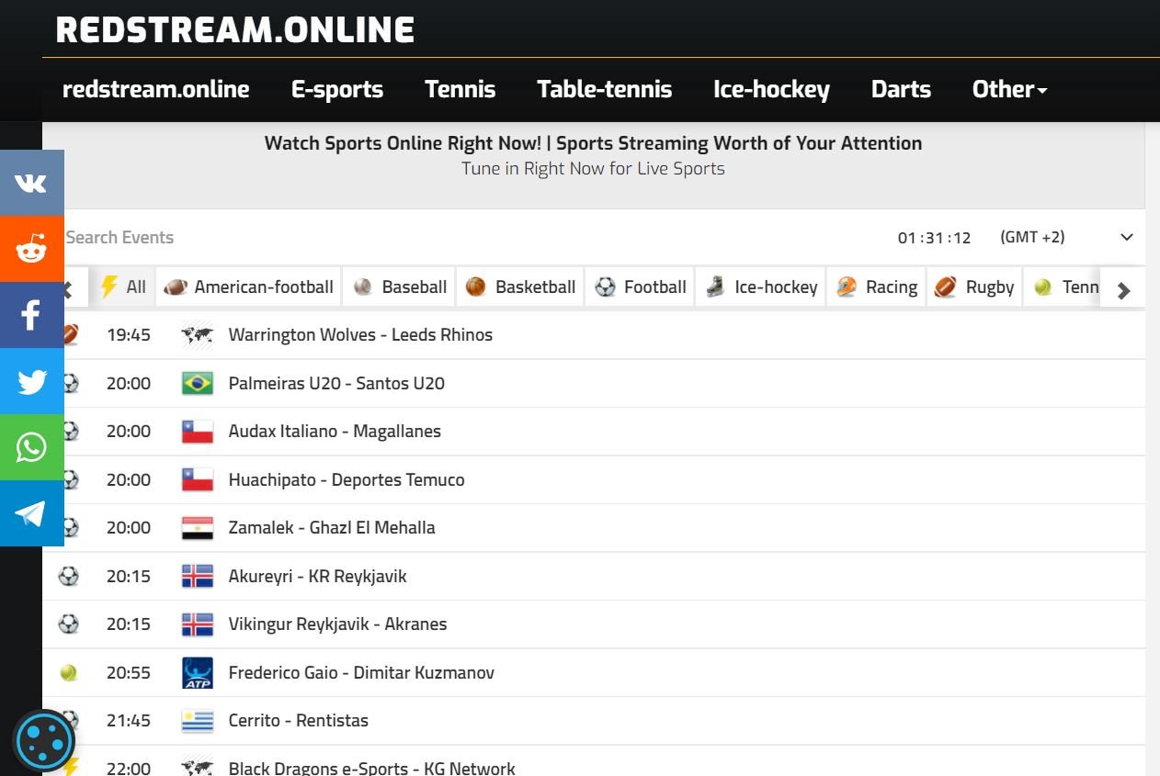Click the soccer ball icon in Vikingur row
Screen dimensions: 1160x776
click(68, 624)
